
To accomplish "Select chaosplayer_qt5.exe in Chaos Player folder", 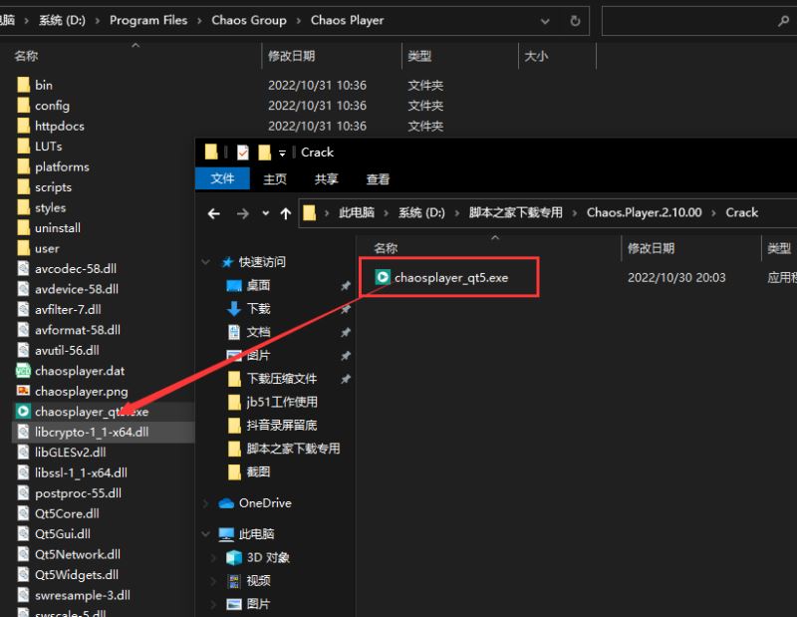I will point(92,412).
